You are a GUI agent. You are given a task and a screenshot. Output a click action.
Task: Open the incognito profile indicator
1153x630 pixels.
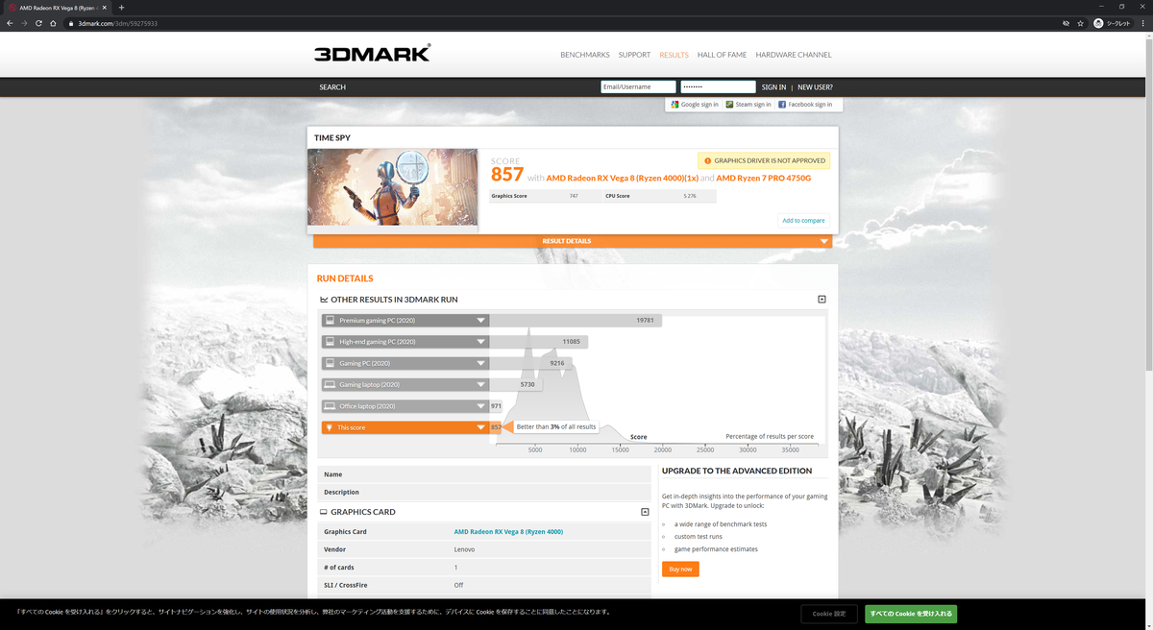click(x=1112, y=23)
